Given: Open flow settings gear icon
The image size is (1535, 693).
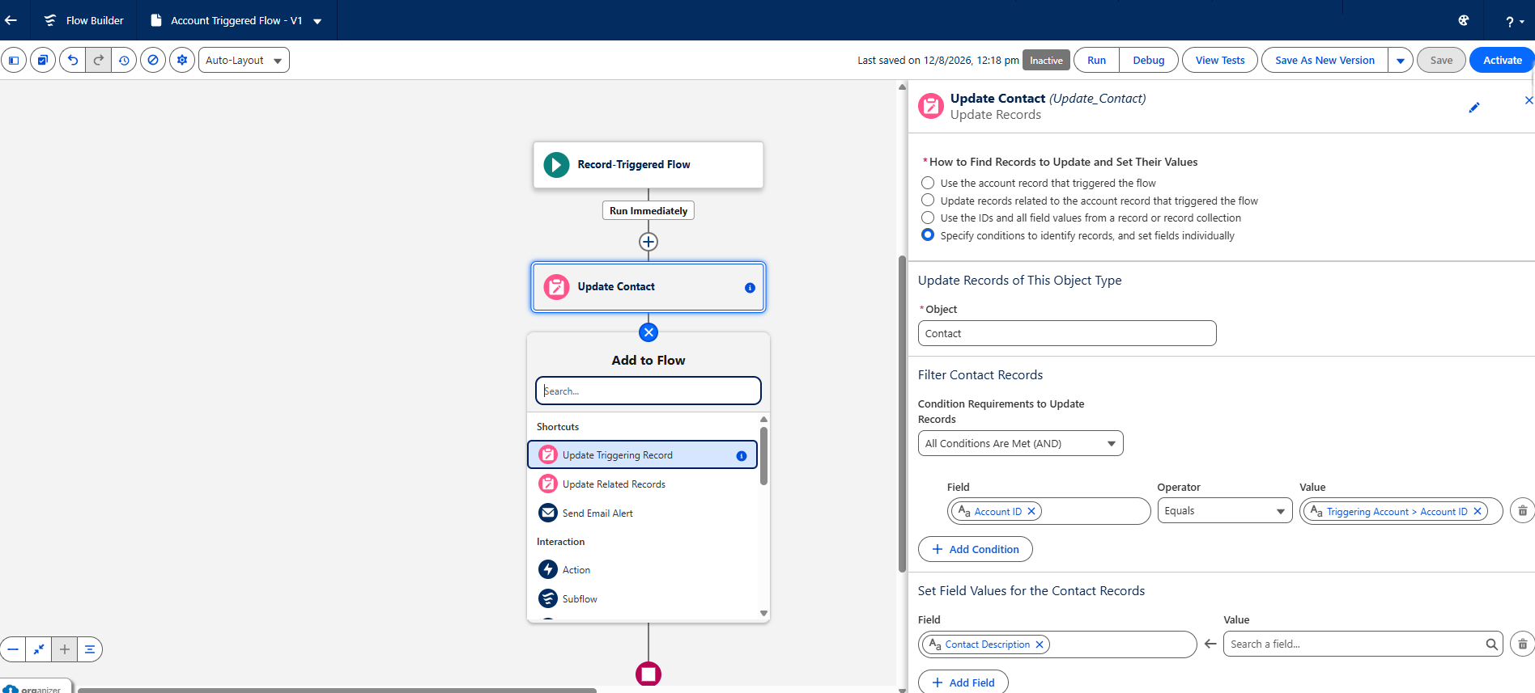Looking at the screenshot, I should pos(182,60).
